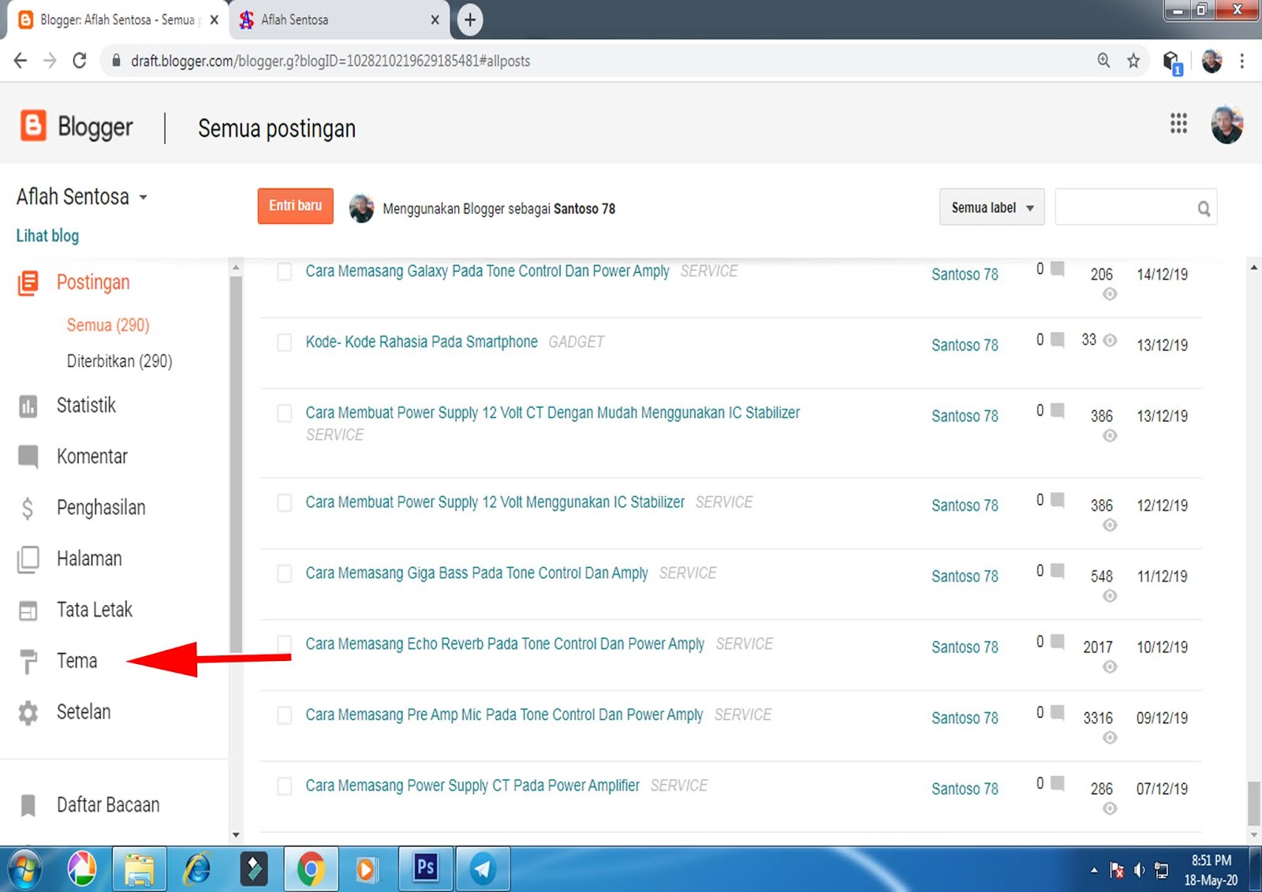Select the Cara Memasang Giga Bass checkbox

pos(284,573)
